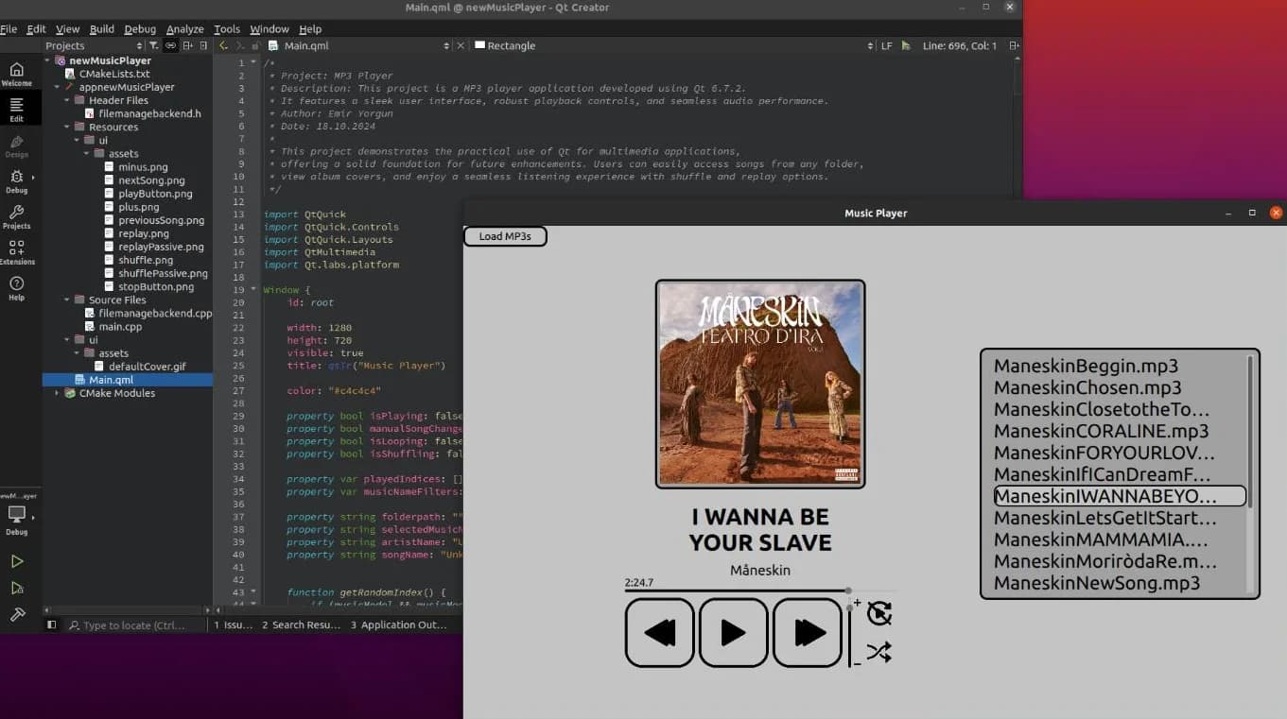Open main.cpp in project tree
This screenshot has width=1287, height=719.
point(120,327)
